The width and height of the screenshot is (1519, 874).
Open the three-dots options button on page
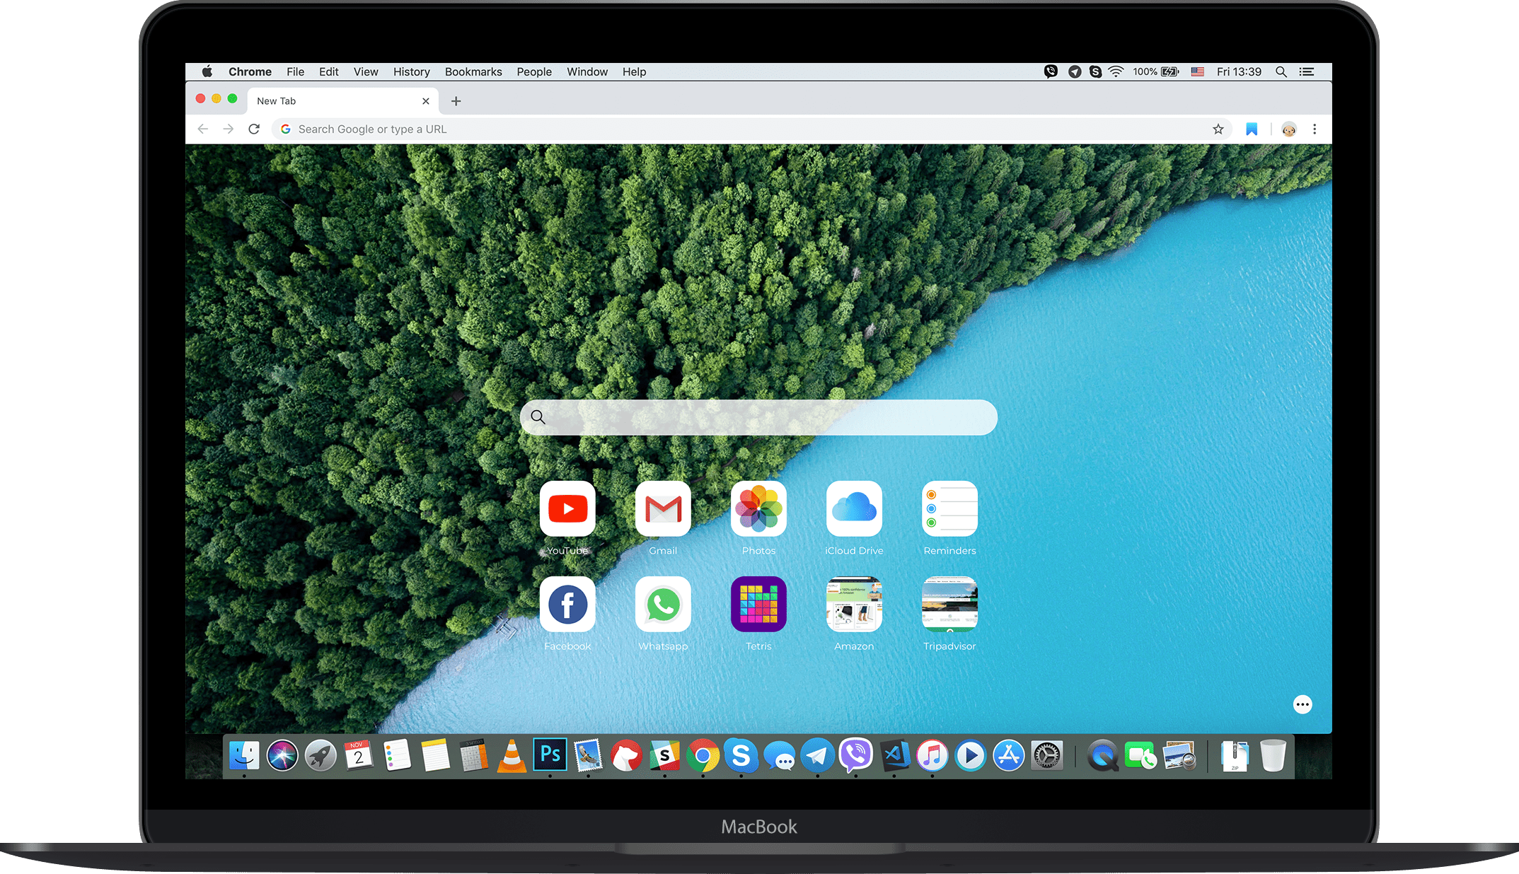coord(1303,704)
